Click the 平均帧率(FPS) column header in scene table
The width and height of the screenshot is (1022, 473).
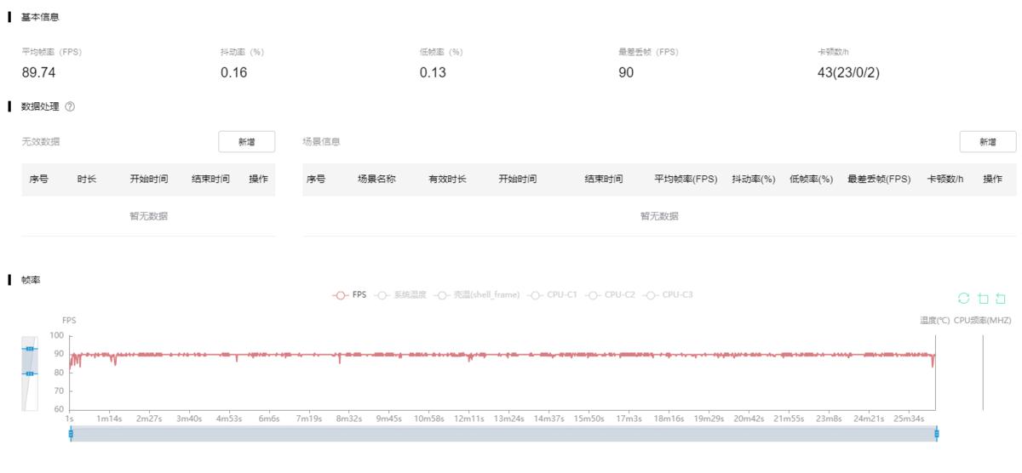pos(686,180)
